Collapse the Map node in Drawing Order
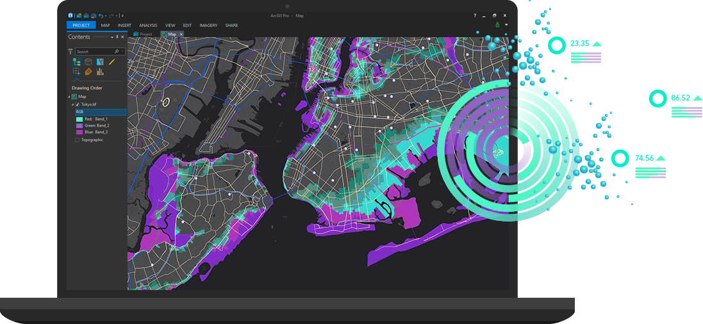703x324 pixels. [x=69, y=97]
